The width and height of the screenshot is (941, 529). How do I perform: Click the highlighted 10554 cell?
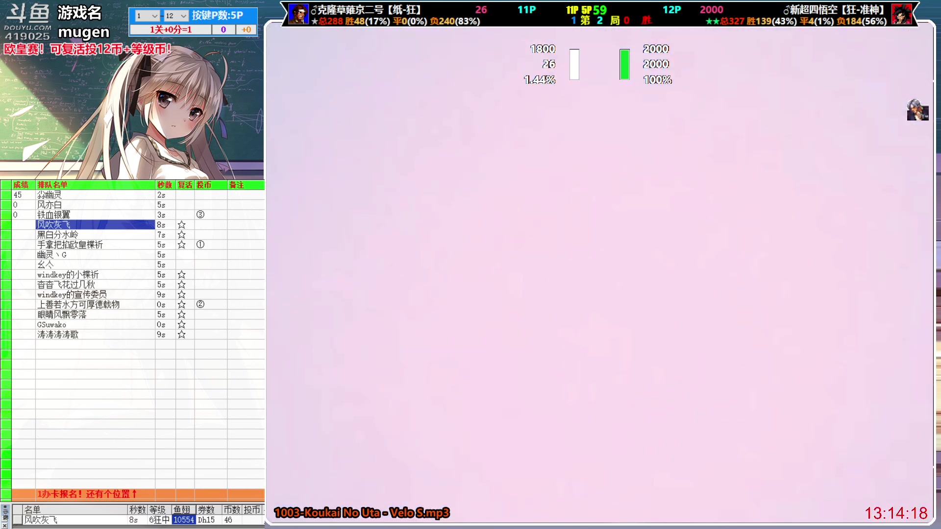[184, 520]
